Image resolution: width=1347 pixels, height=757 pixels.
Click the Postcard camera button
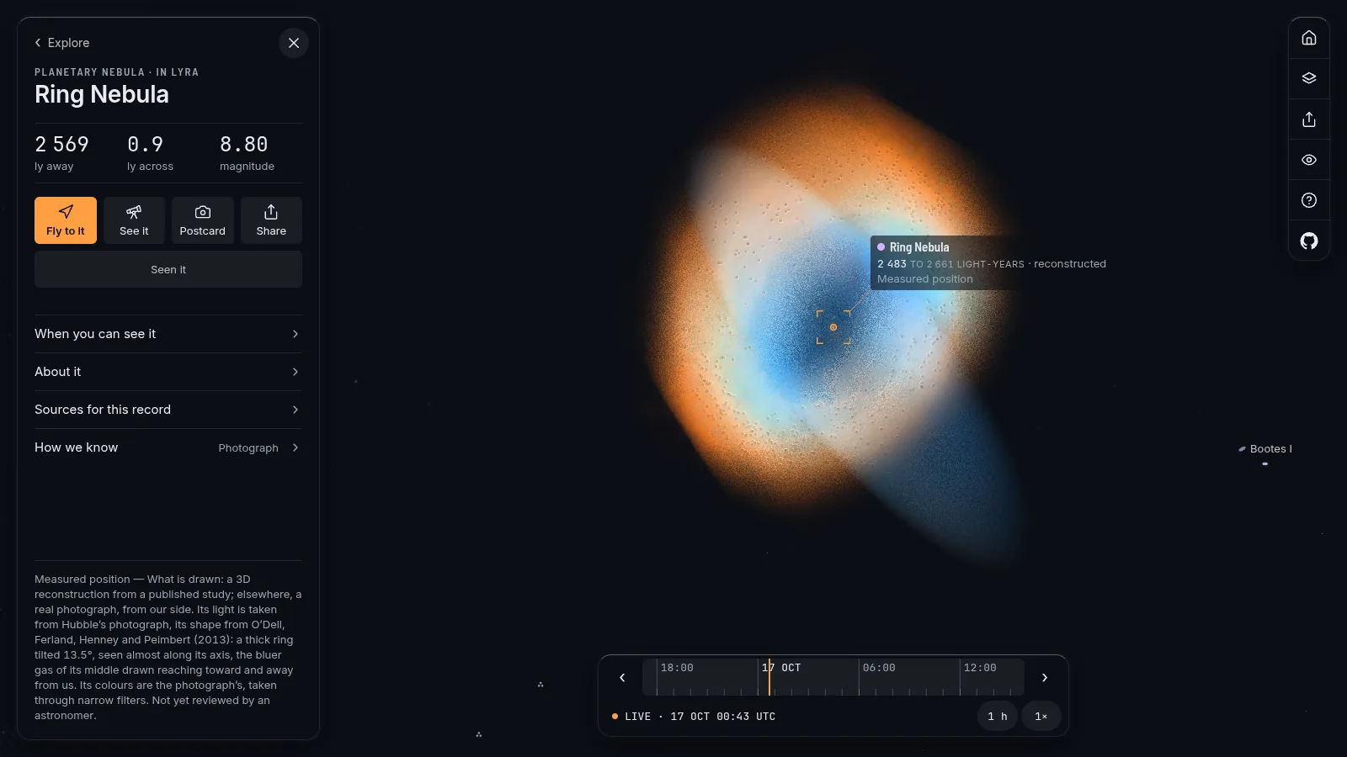tap(203, 220)
